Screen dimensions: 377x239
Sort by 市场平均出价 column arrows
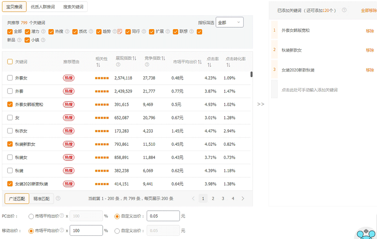coord(200,62)
